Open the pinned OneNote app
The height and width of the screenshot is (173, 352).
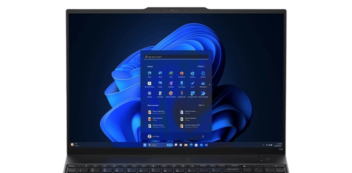point(171,84)
